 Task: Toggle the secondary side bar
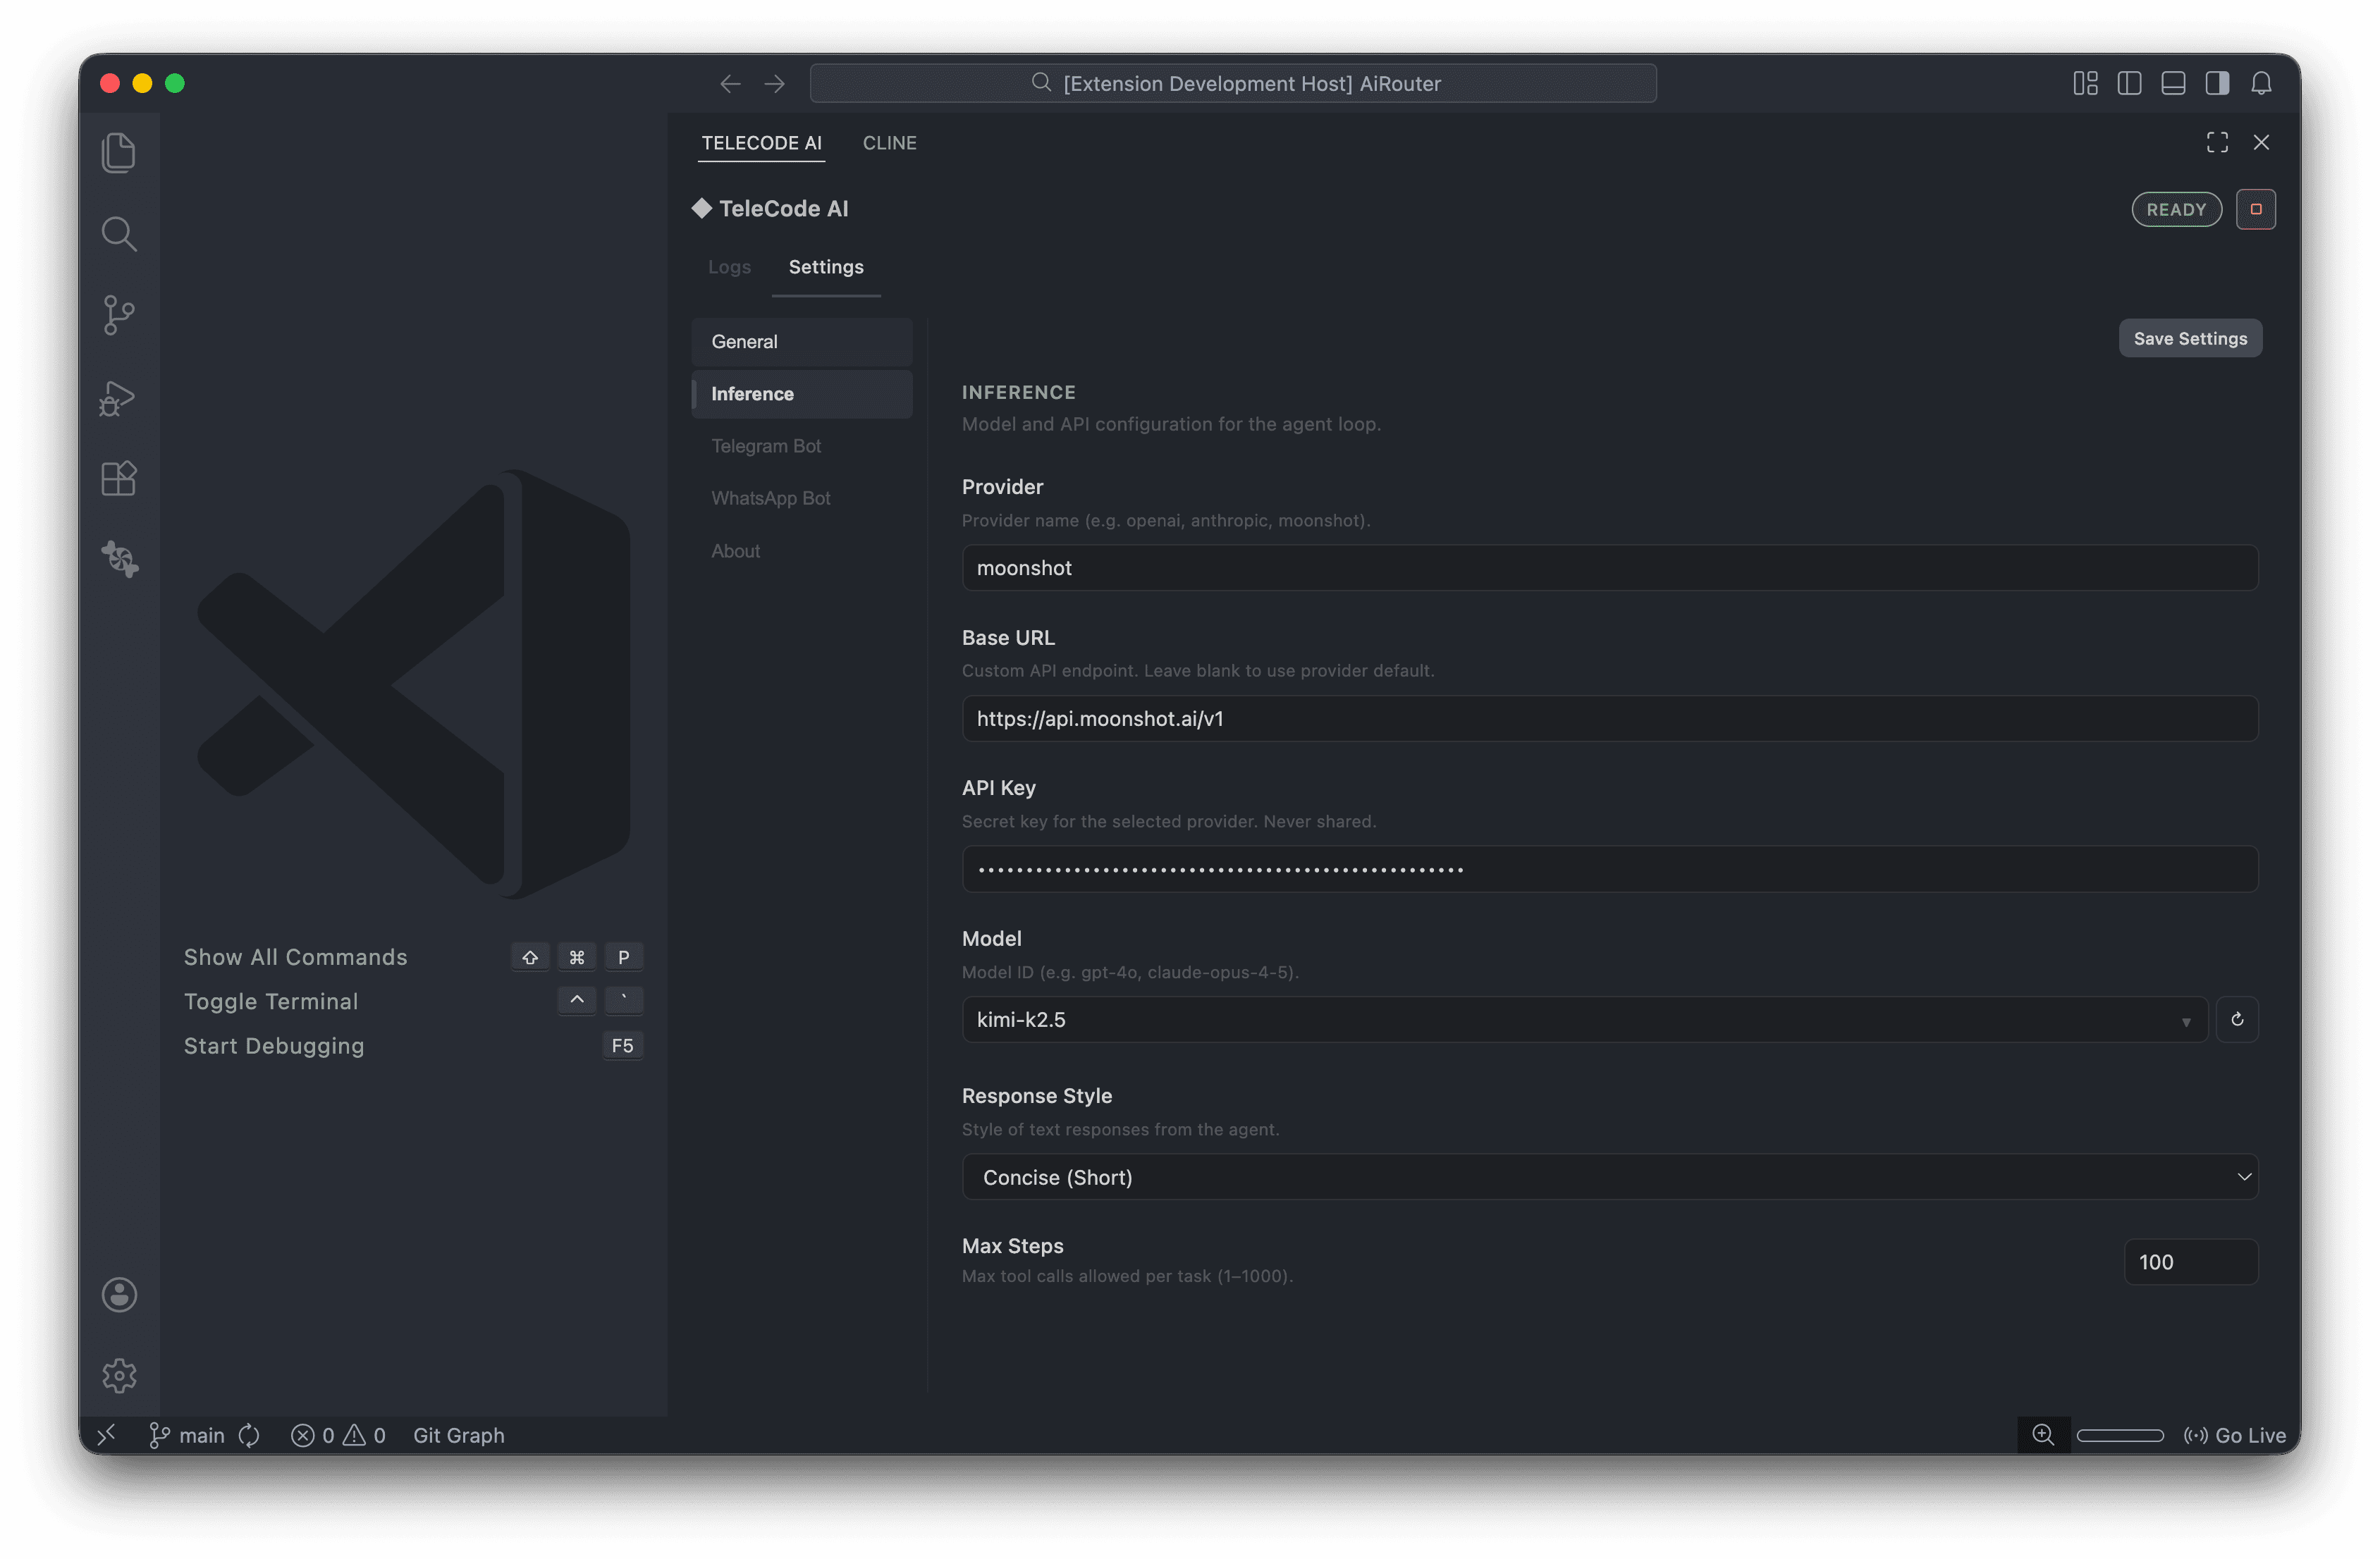point(2218,83)
